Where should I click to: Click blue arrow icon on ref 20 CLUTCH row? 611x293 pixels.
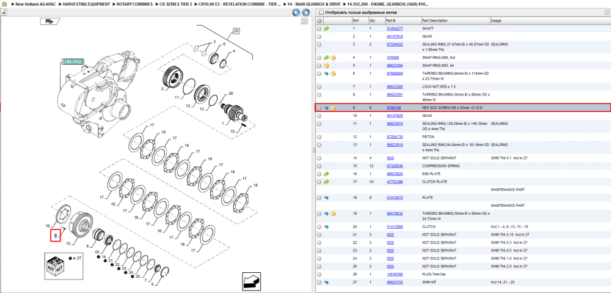(x=326, y=227)
